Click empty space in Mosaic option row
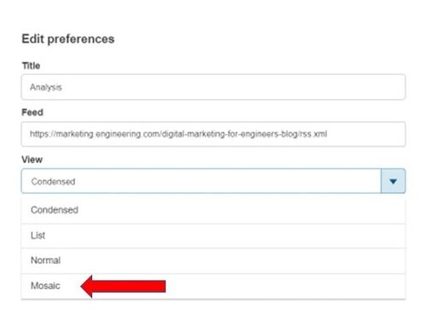 tap(284, 286)
